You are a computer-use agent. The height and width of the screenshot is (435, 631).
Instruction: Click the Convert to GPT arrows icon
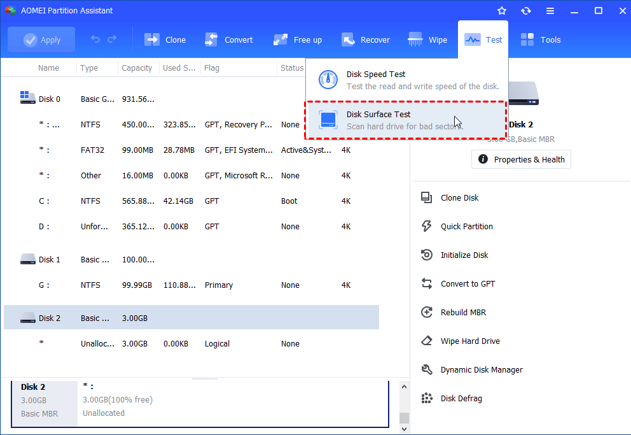coord(427,283)
